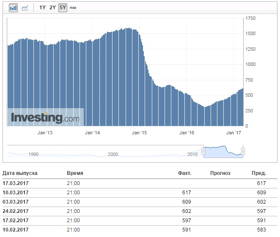The image size is (280, 237).
Task: Switch to line chart view icon
Action: [25, 8]
